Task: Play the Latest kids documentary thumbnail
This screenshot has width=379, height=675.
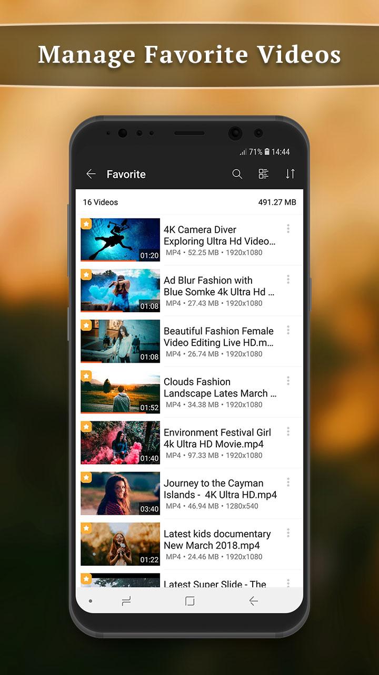Action: [x=120, y=544]
